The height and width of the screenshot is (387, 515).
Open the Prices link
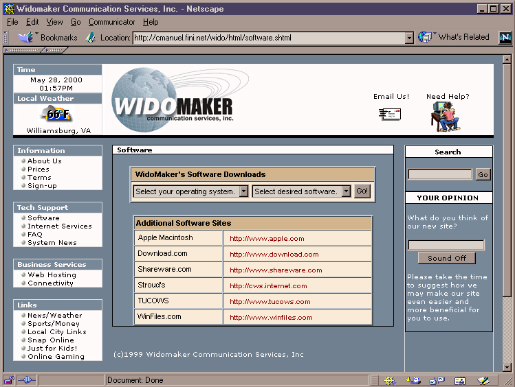pos(39,169)
